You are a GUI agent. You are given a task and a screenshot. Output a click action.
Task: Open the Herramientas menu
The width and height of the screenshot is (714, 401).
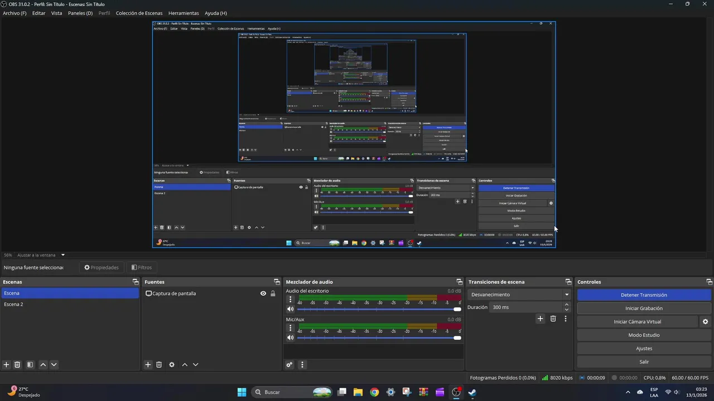(184, 13)
